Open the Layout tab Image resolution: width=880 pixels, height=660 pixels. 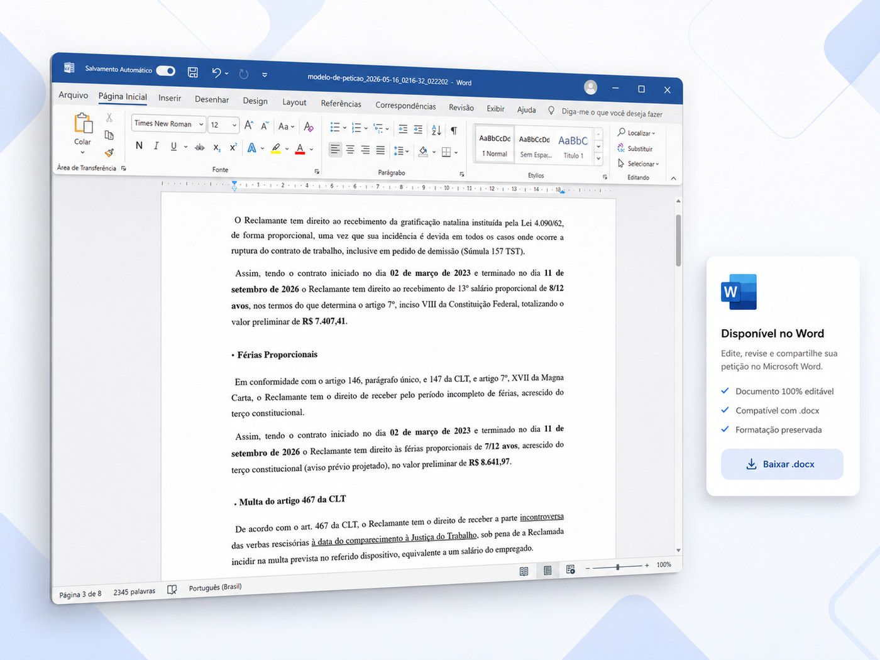click(x=294, y=102)
